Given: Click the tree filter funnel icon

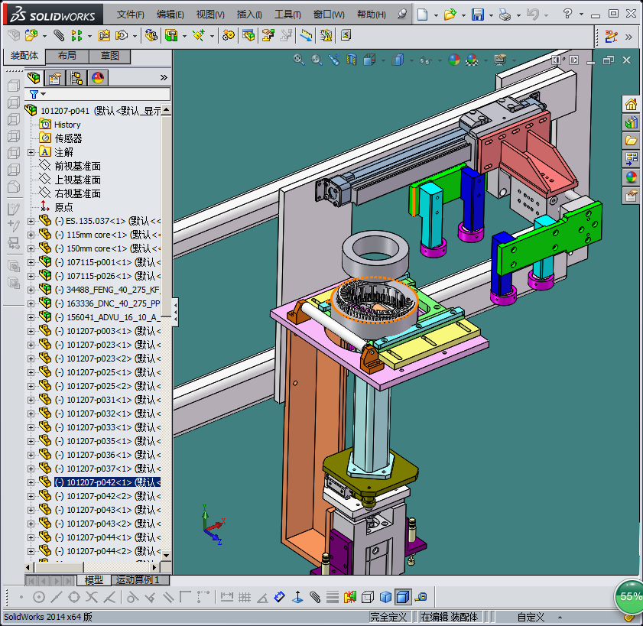Looking at the screenshot, I should (x=34, y=94).
